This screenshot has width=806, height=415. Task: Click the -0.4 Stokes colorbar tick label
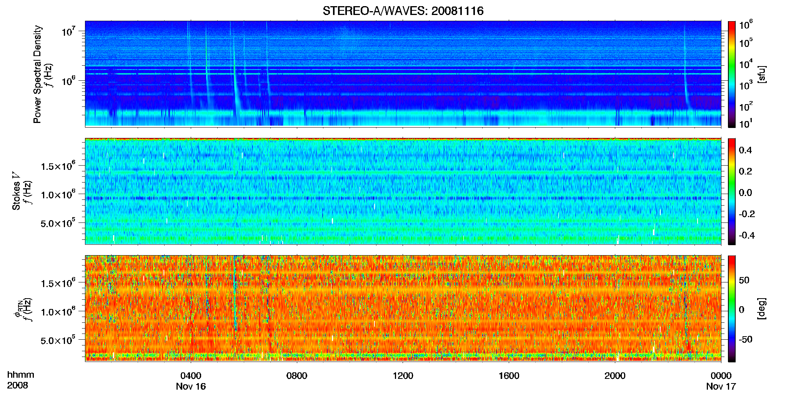point(747,235)
